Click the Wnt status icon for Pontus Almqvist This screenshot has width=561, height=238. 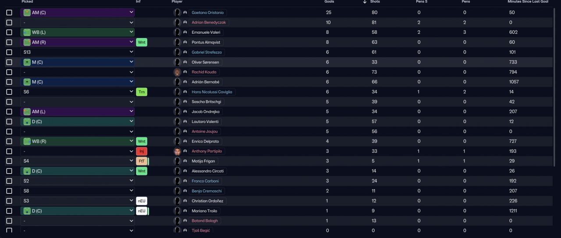pyautogui.click(x=141, y=42)
